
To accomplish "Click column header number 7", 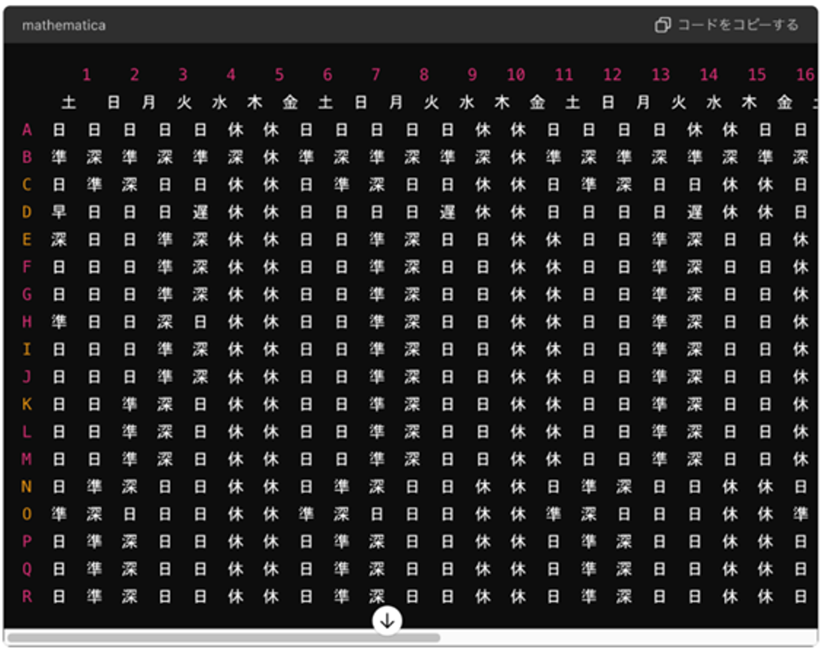I will 376,75.
